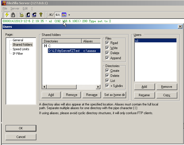Toggle the Files Append checkbox
184x145 pixels.
[x=107, y=58]
